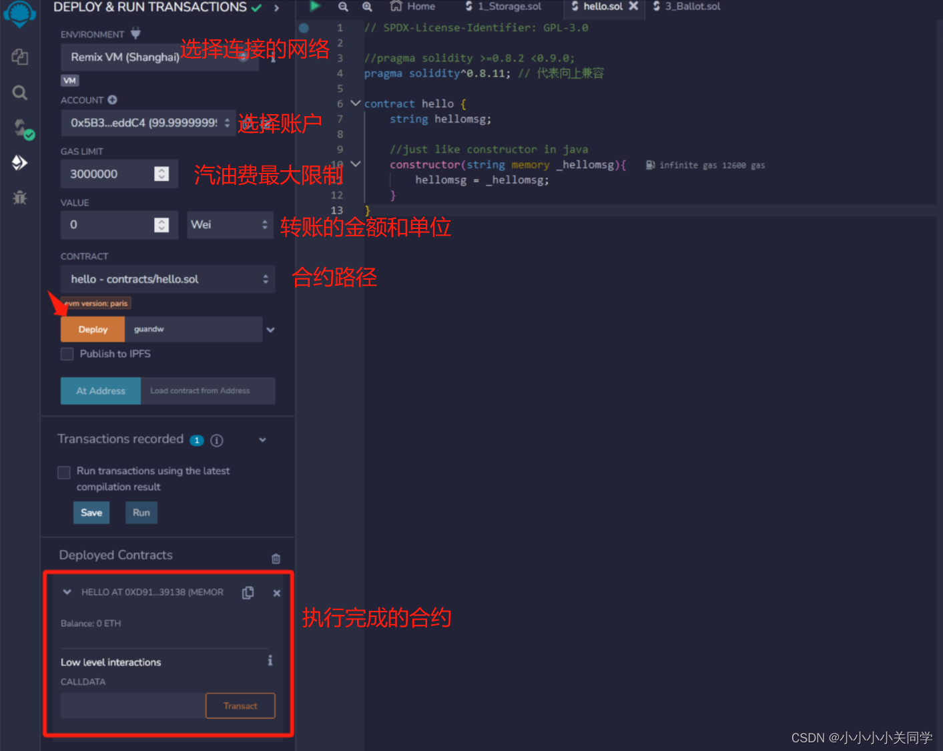This screenshot has width=943, height=751.
Task: Fold the contract hello code block
Action: pyautogui.click(x=356, y=103)
